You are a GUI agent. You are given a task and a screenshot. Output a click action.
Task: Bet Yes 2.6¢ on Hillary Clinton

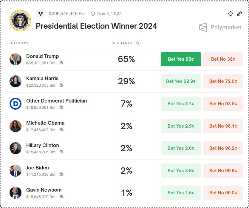tap(181, 148)
